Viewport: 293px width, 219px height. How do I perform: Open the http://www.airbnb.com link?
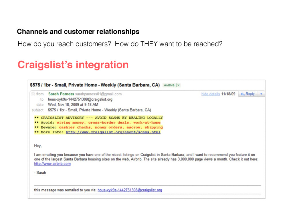[52, 164]
